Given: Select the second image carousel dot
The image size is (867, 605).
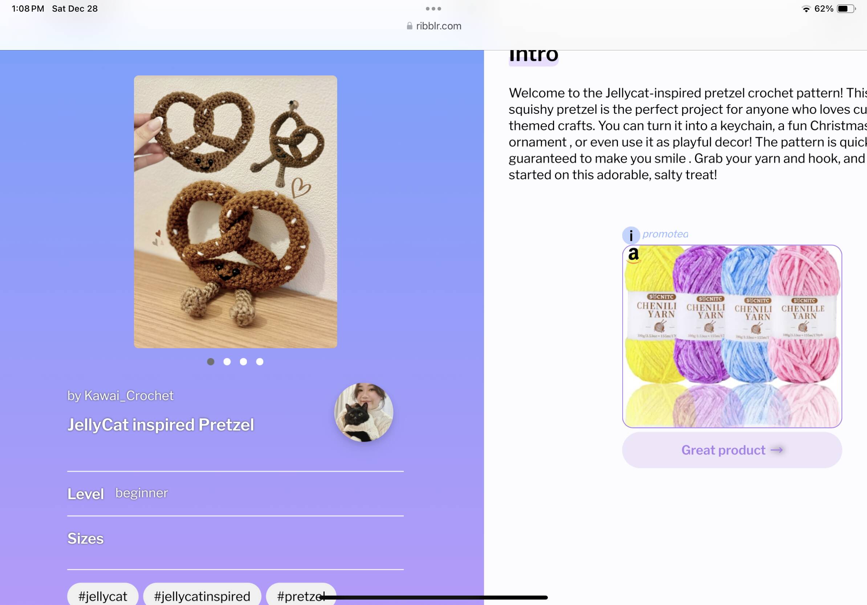Looking at the screenshot, I should [227, 362].
